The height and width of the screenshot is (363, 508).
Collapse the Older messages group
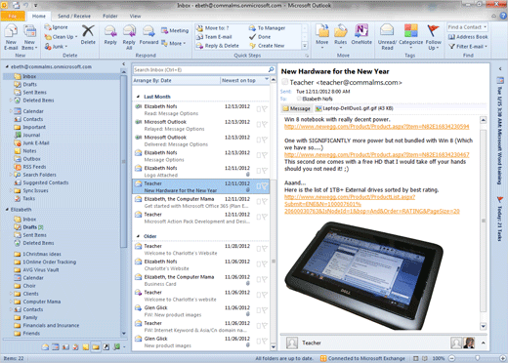(138, 236)
